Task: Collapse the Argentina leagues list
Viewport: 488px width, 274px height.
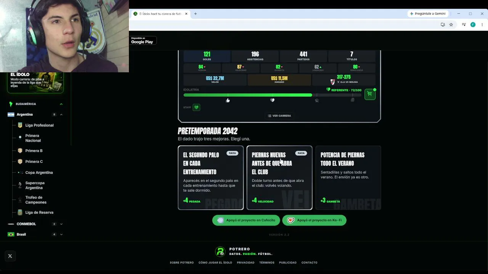Action: click(x=61, y=115)
